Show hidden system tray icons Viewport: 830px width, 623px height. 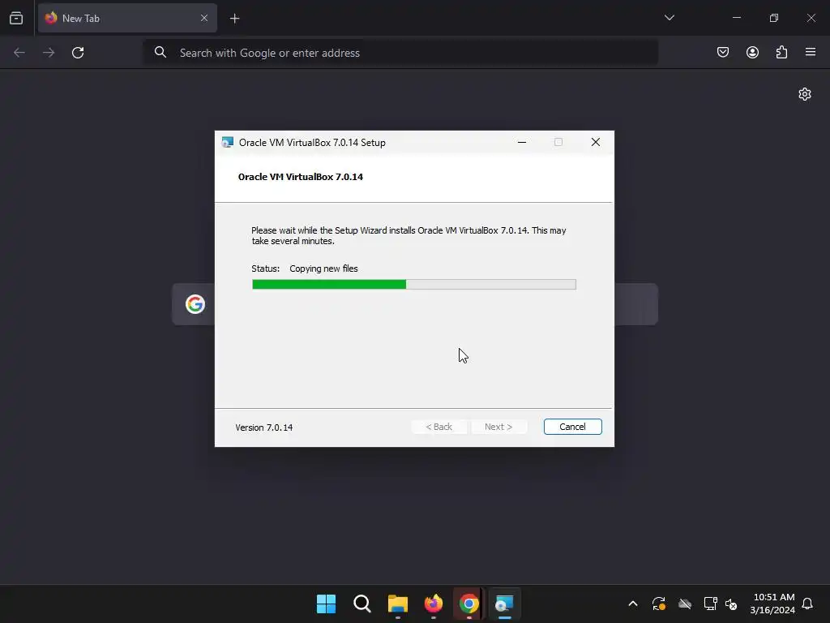(632, 604)
